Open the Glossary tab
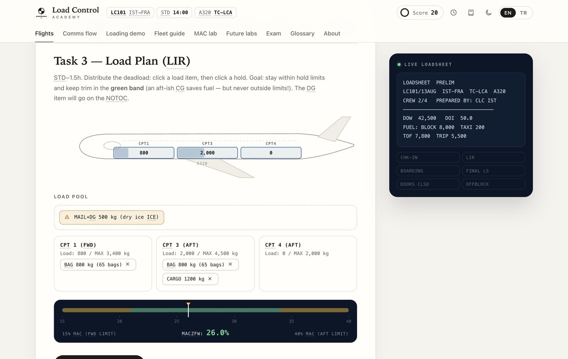The height and width of the screenshot is (359, 568). [302, 33]
